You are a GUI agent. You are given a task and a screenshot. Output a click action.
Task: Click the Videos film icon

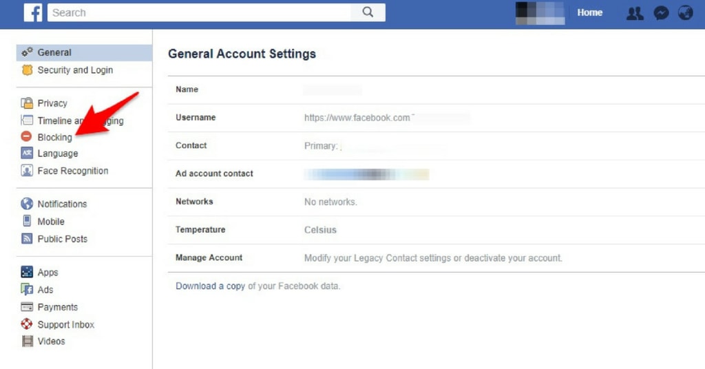(28, 341)
